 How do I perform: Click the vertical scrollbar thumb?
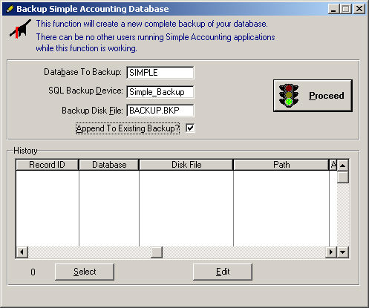[x=343, y=177]
